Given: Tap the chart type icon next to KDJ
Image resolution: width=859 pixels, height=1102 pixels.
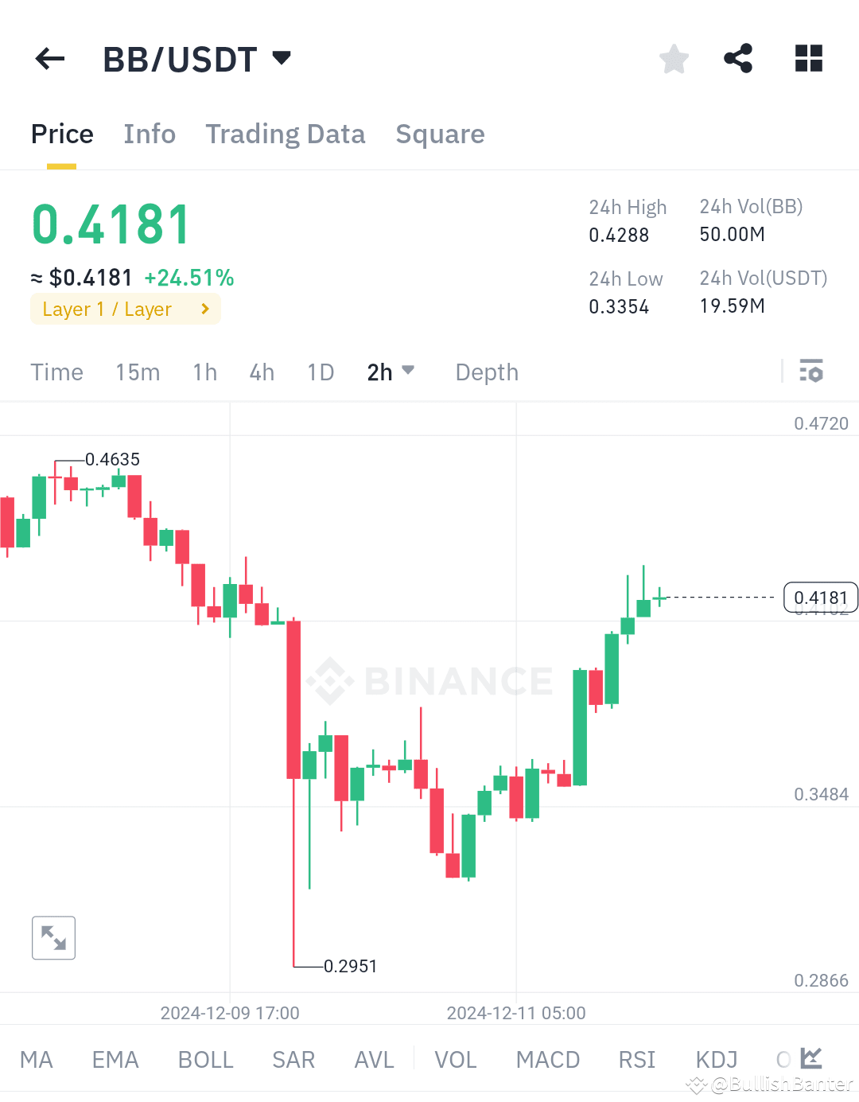Looking at the screenshot, I should coord(810,1057).
